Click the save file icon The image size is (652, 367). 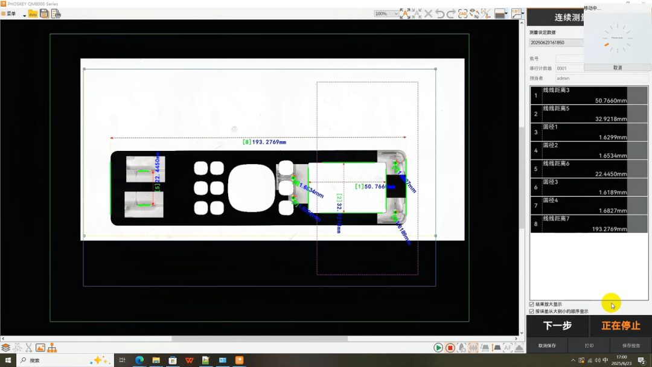(44, 14)
